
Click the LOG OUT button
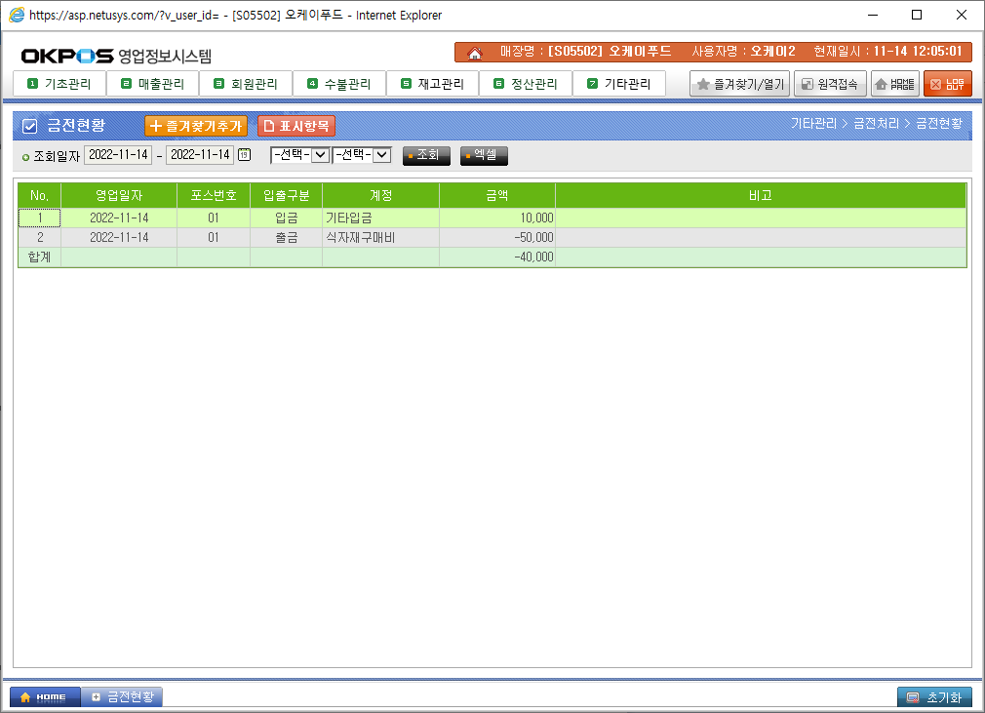click(947, 85)
